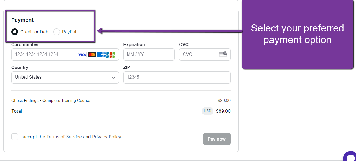356x161 pixels.
Task: Open the Privacy Policy link
Action: click(x=106, y=137)
